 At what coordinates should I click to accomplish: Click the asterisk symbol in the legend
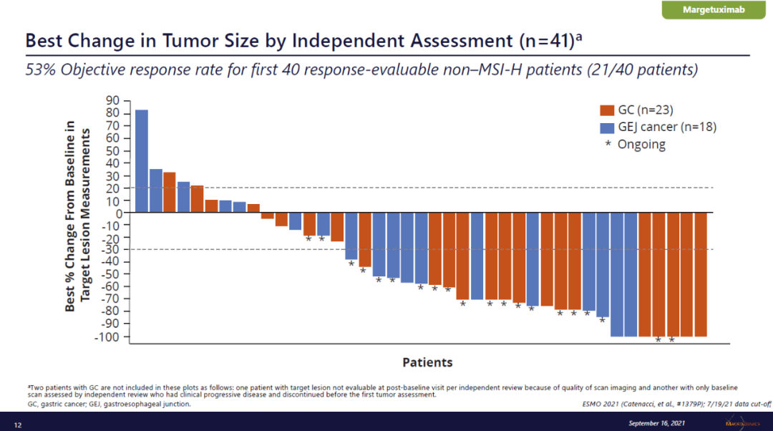[608, 143]
